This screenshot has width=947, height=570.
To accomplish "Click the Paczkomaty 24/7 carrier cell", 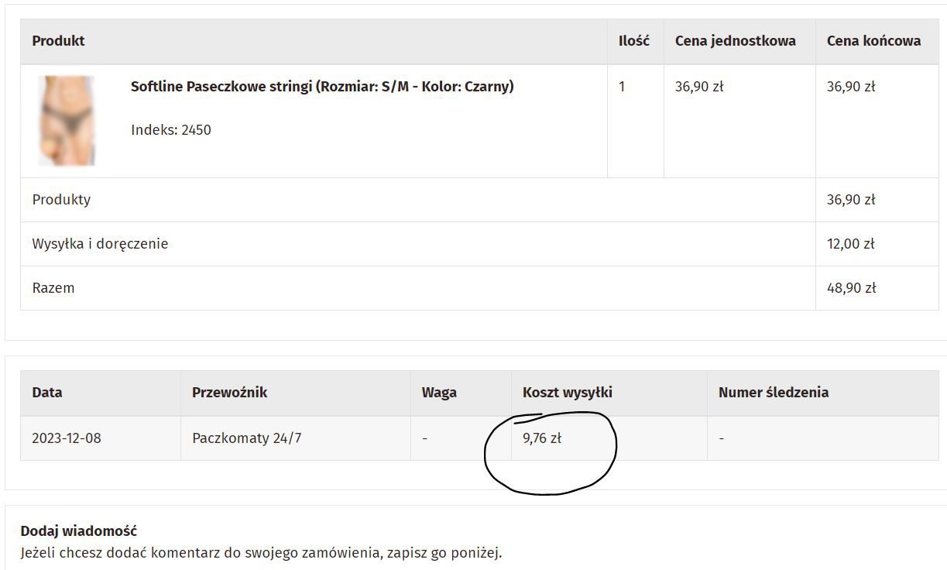I will click(x=296, y=438).
